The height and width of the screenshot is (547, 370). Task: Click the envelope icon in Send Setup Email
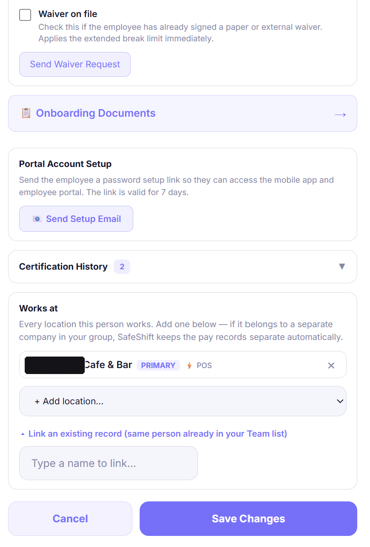click(37, 219)
